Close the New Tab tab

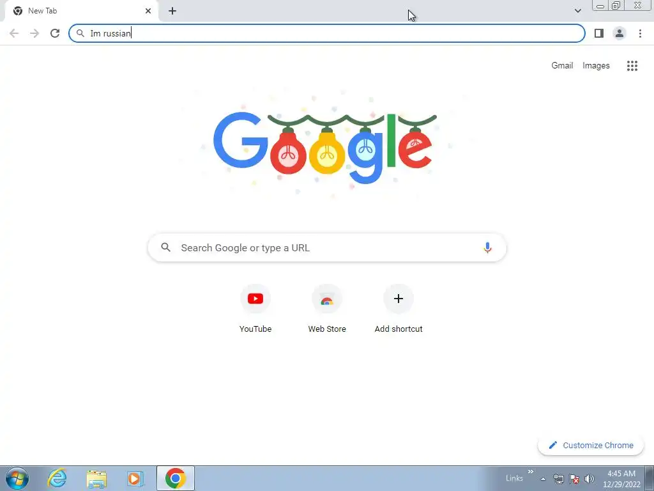(x=148, y=11)
